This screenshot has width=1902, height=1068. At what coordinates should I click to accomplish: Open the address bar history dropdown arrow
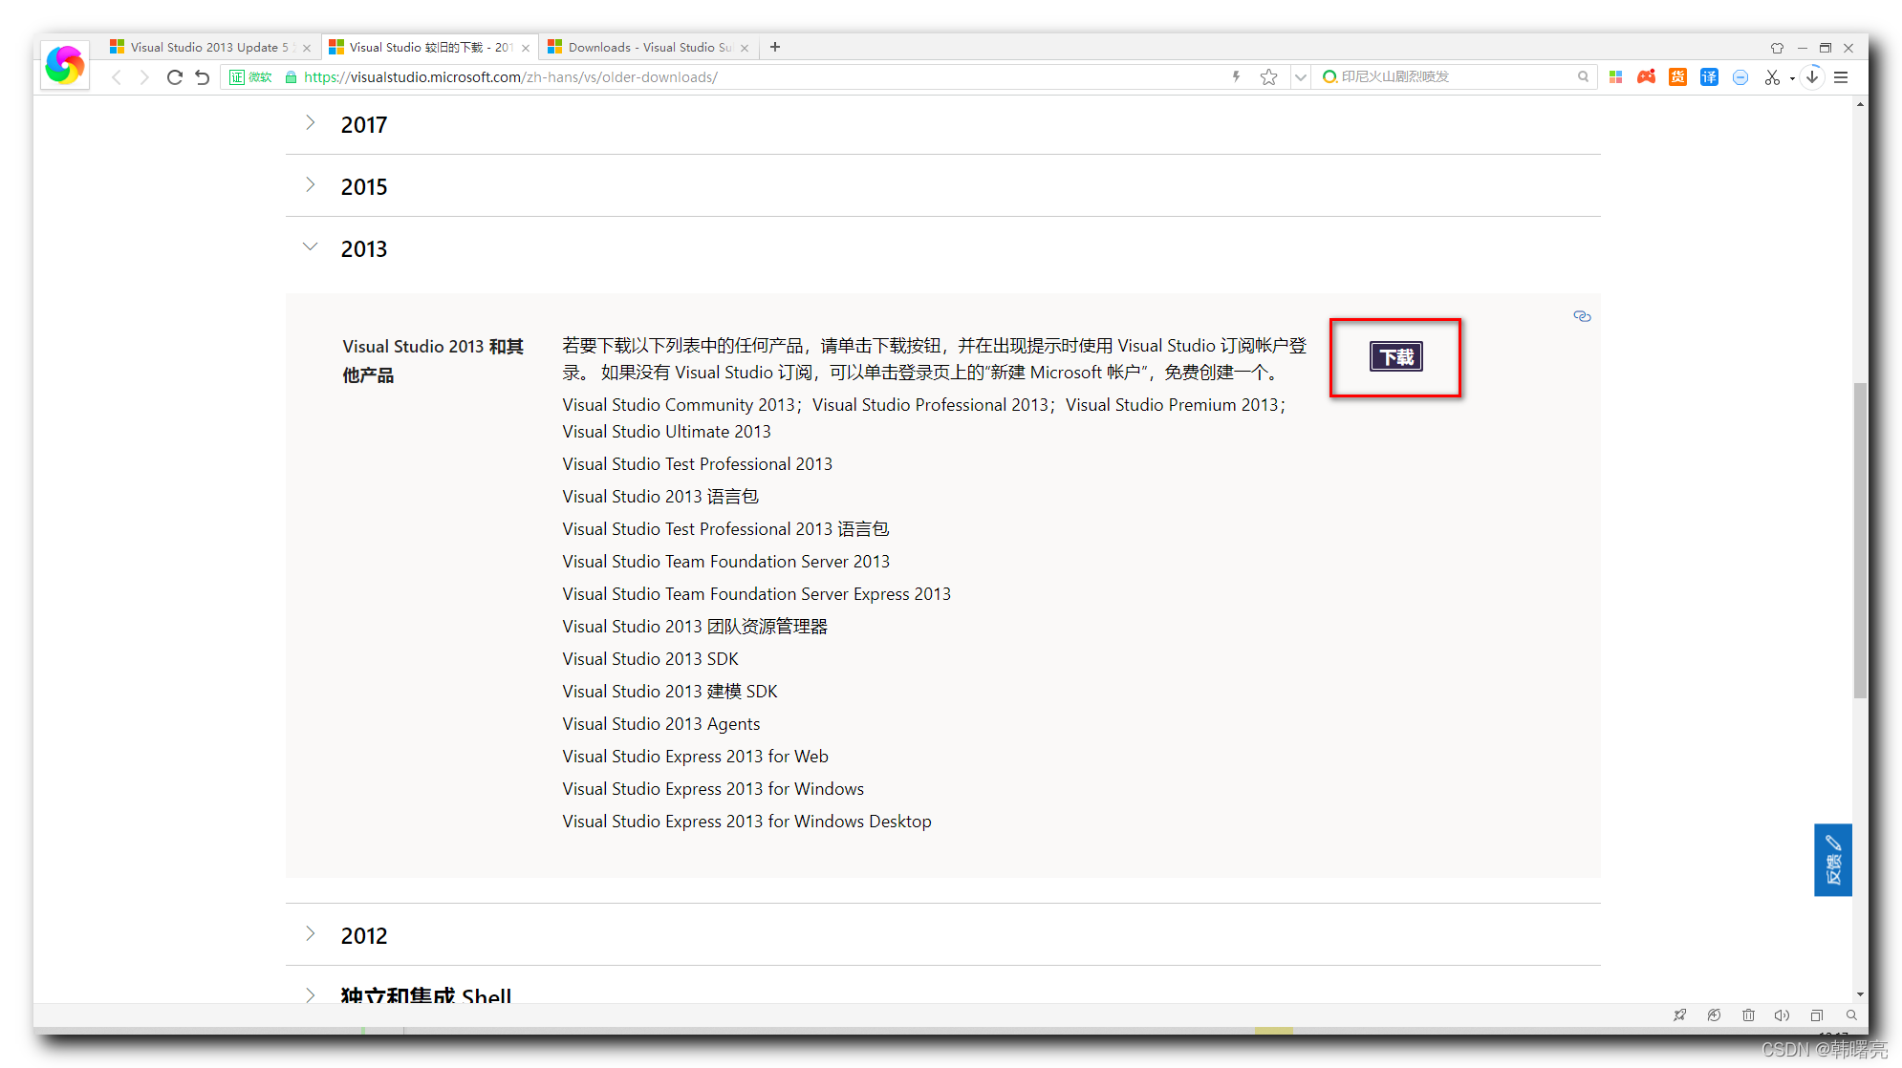1300,77
